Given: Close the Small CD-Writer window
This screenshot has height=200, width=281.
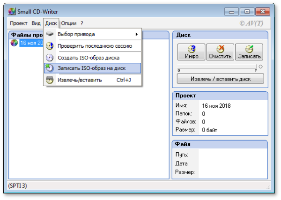Looking at the screenshot, I should coord(263,12).
